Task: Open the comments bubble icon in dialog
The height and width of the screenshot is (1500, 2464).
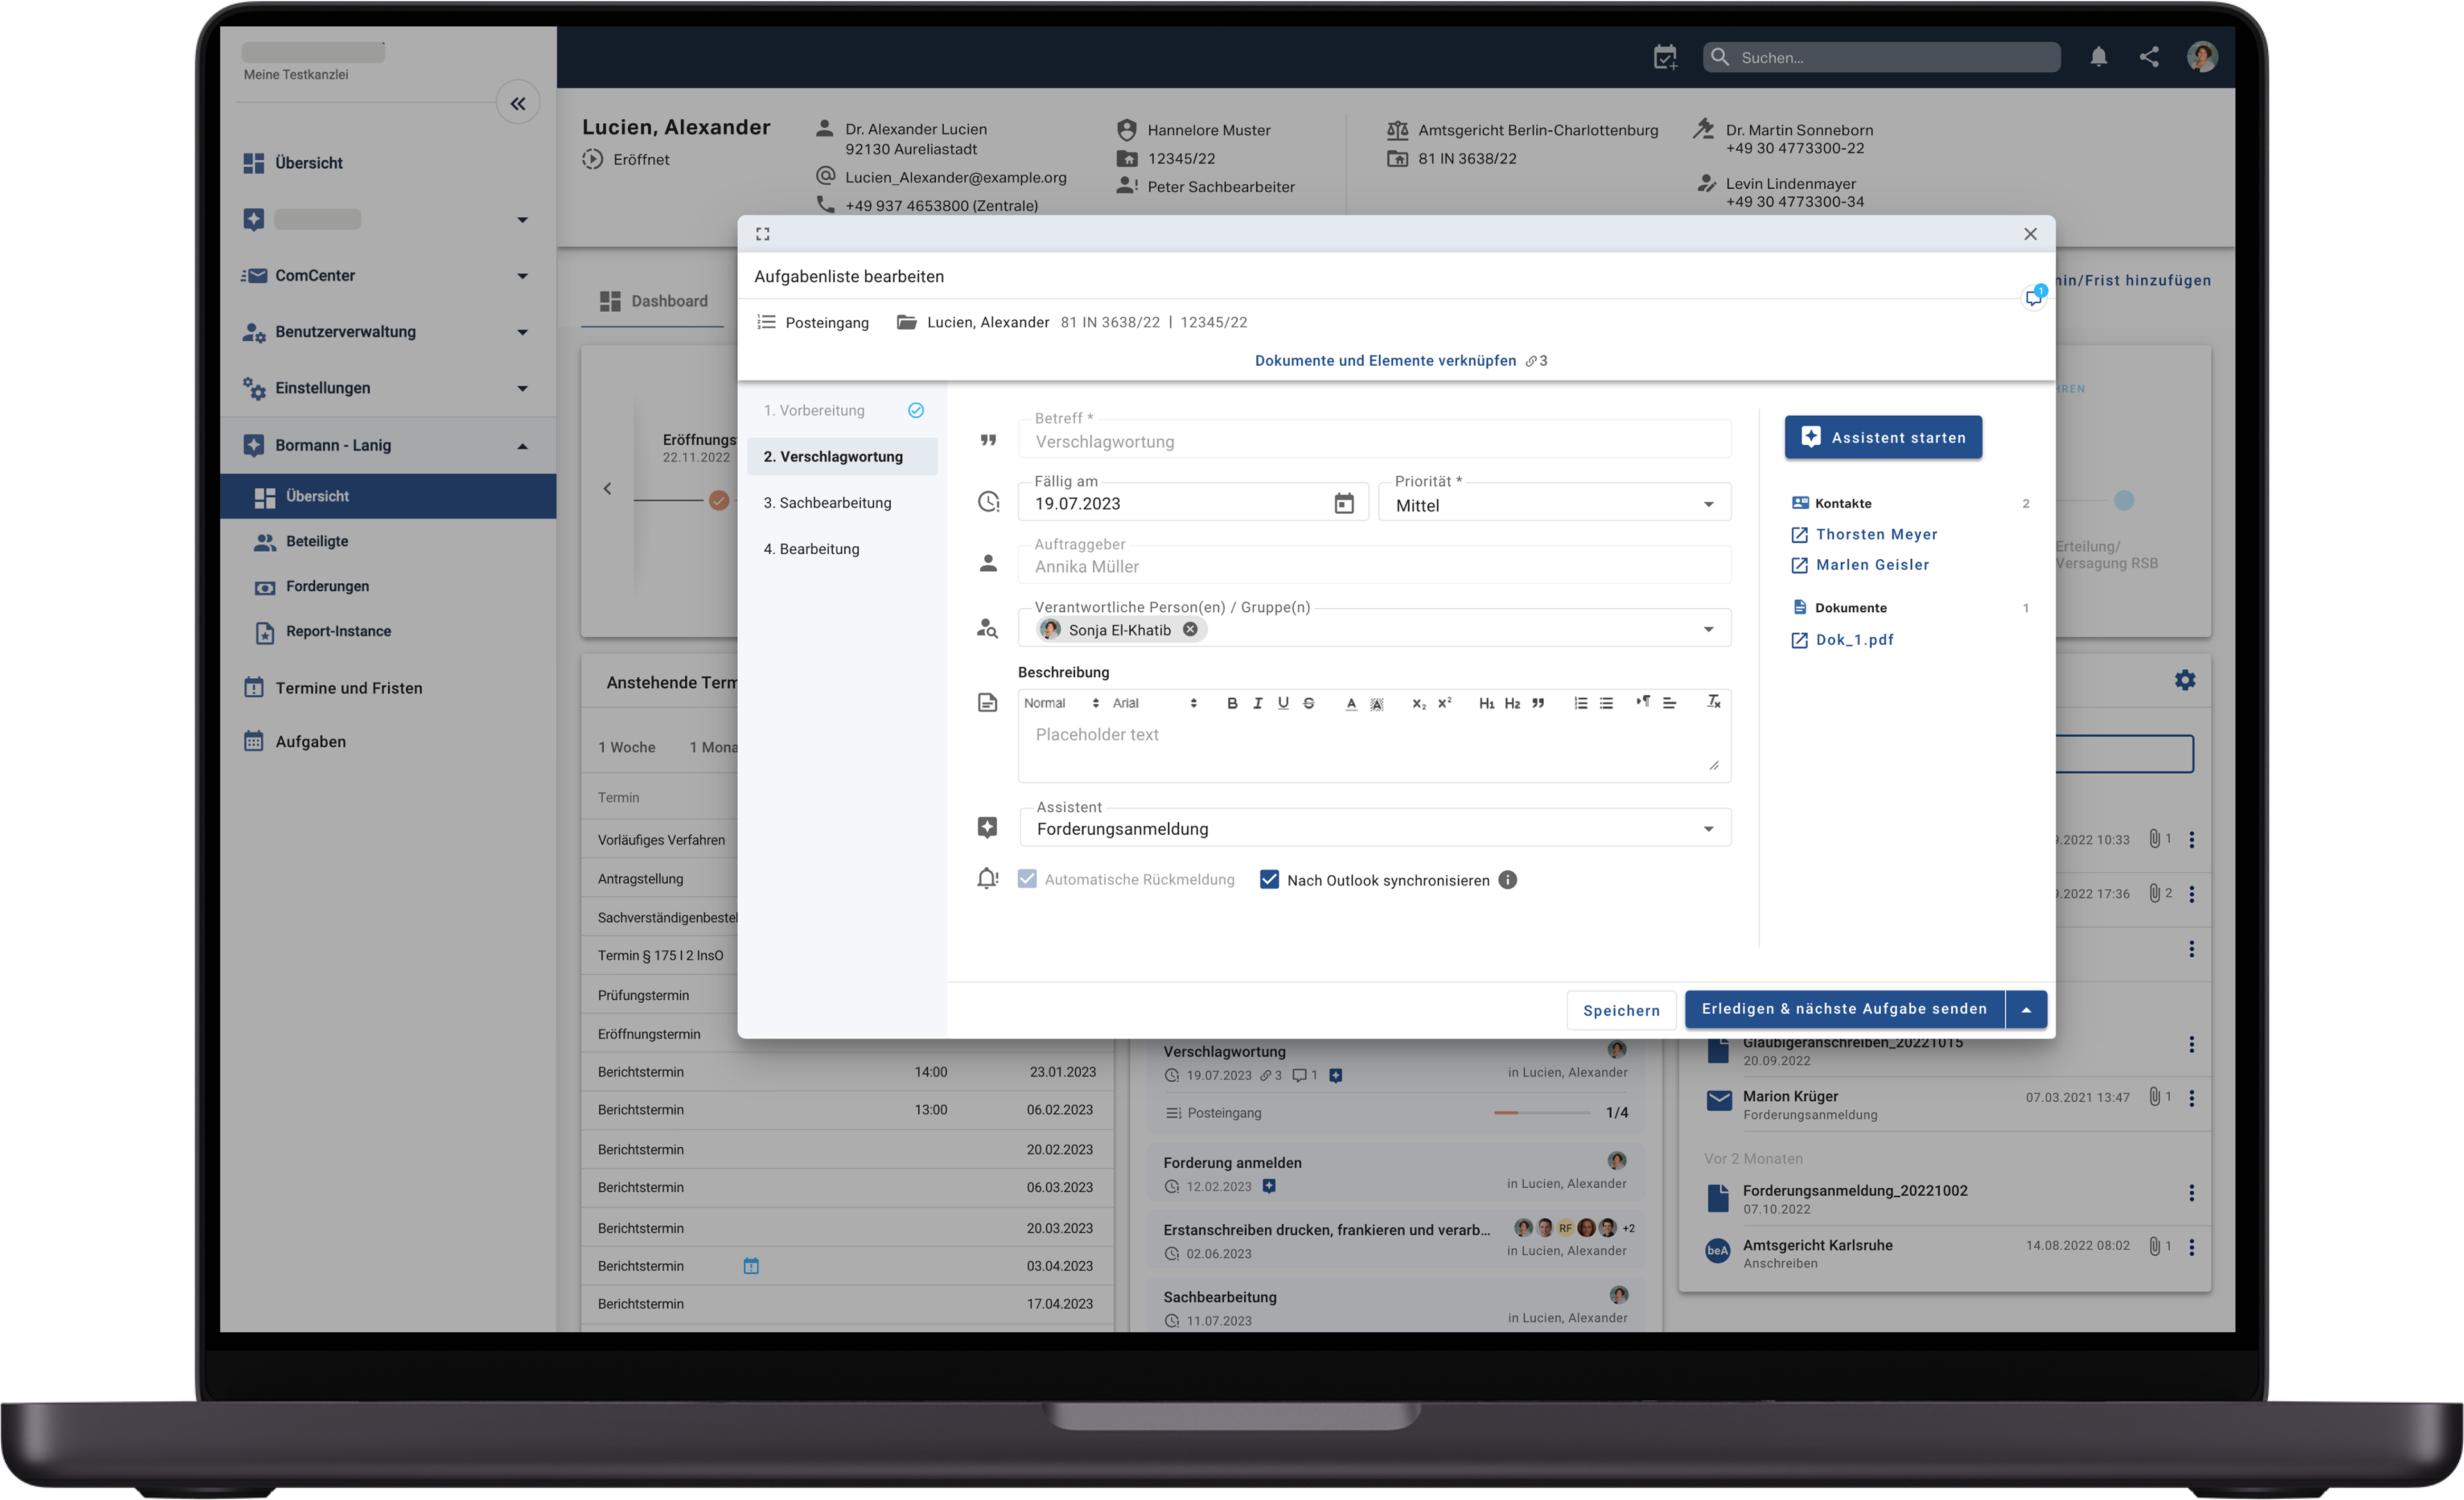Action: coord(2033,297)
